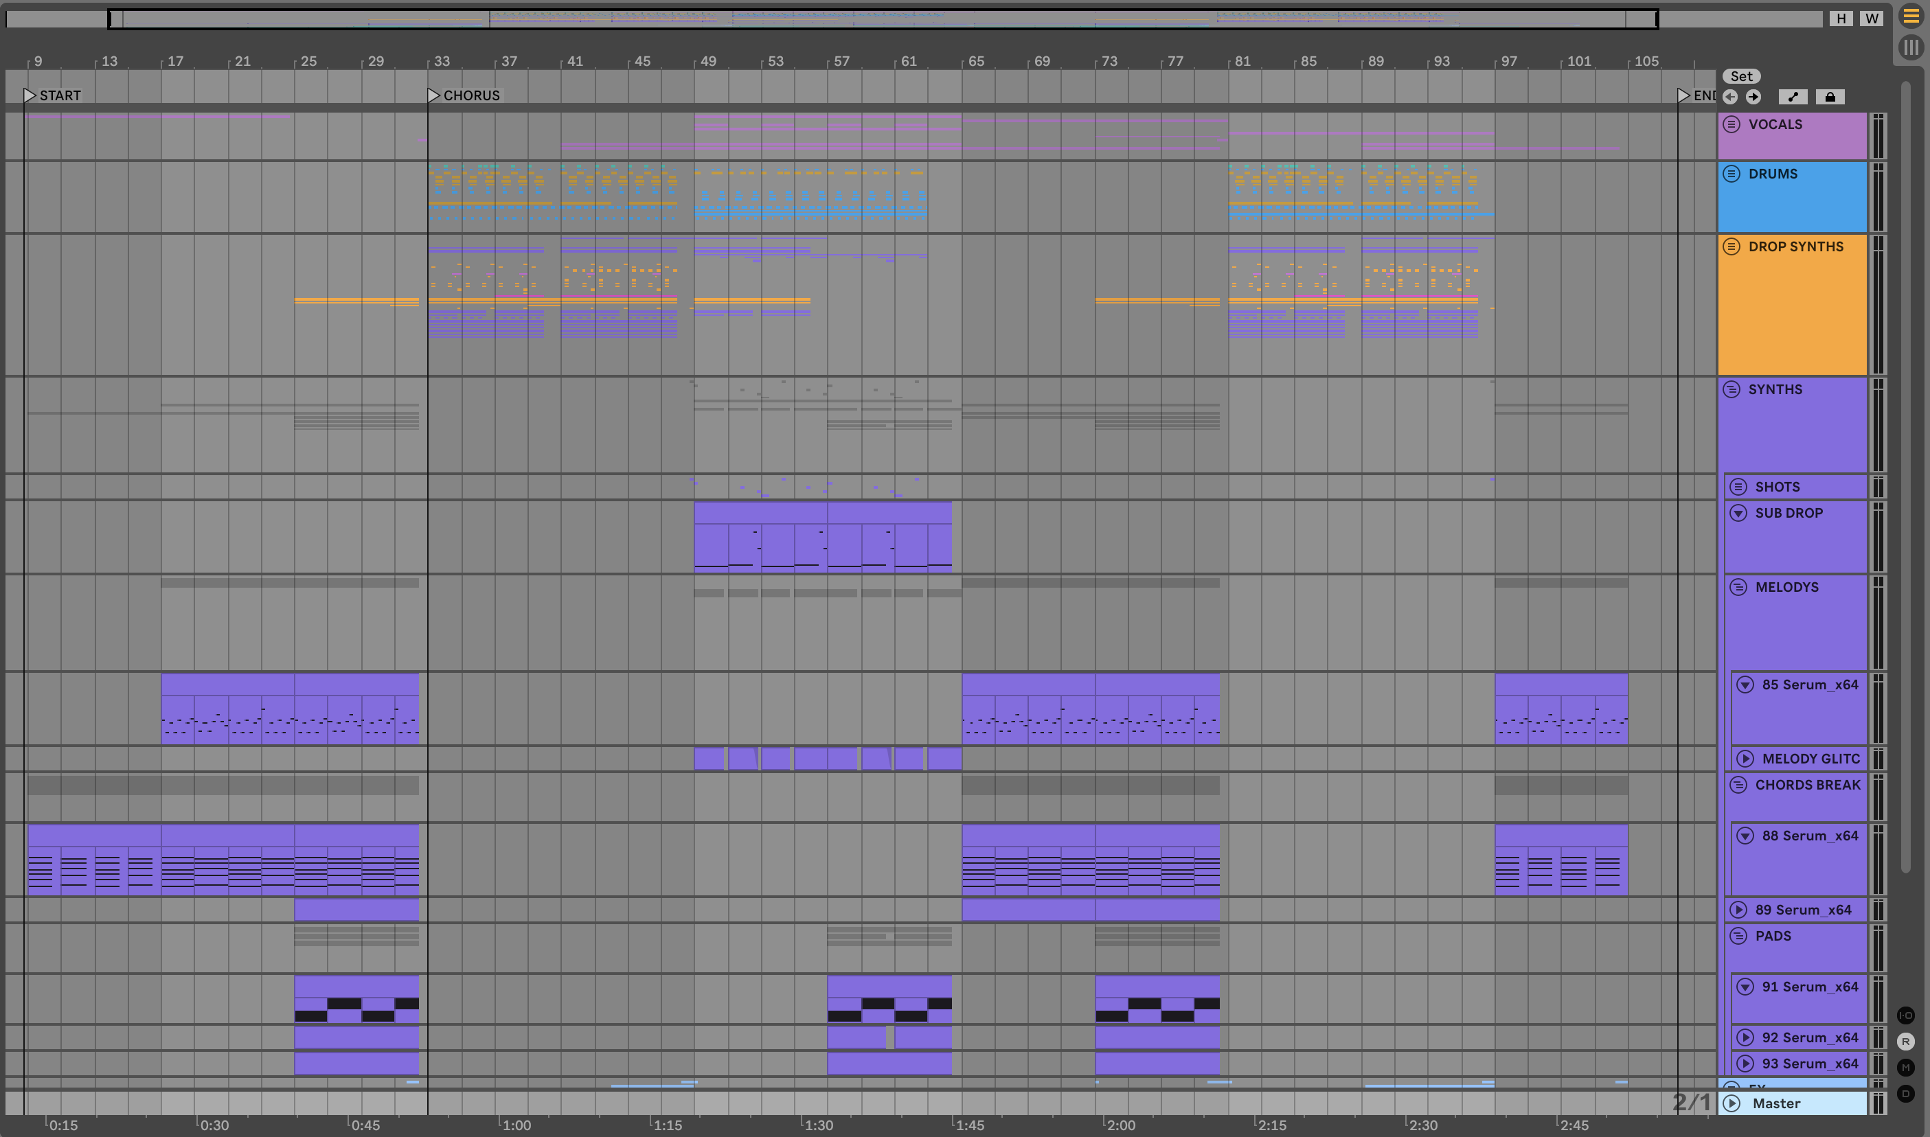Image resolution: width=1930 pixels, height=1137 pixels.
Task: Unfold the 92 Serum_x64 track using its triangle
Action: pos(1745,1037)
